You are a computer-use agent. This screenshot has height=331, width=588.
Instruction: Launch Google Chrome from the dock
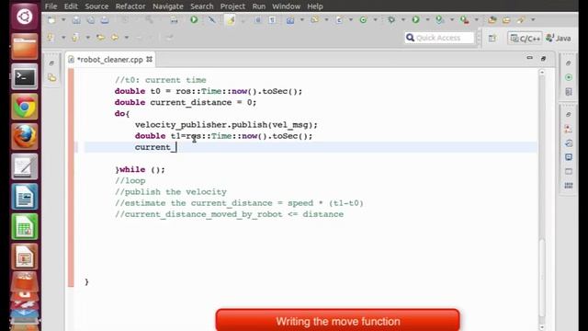[x=25, y=107]
